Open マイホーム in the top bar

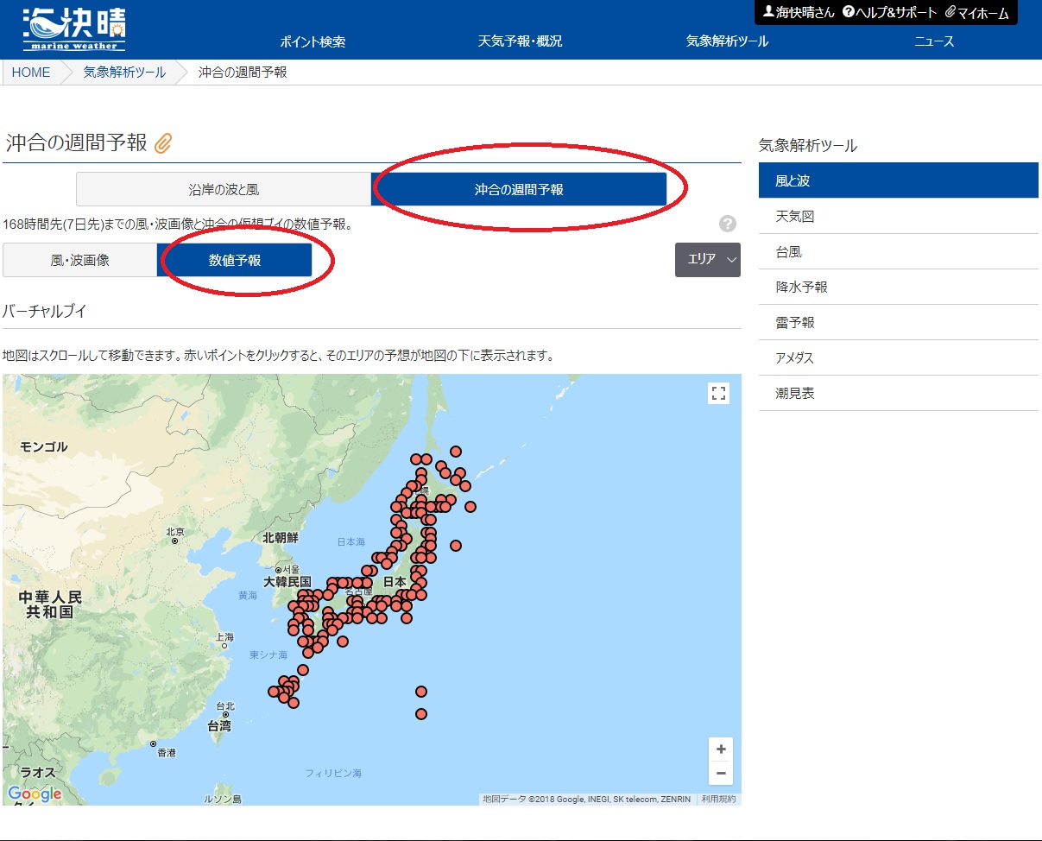tap(977, 12)
